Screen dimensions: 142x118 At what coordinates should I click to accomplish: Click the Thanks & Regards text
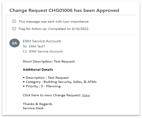click(x=37, y=104)
